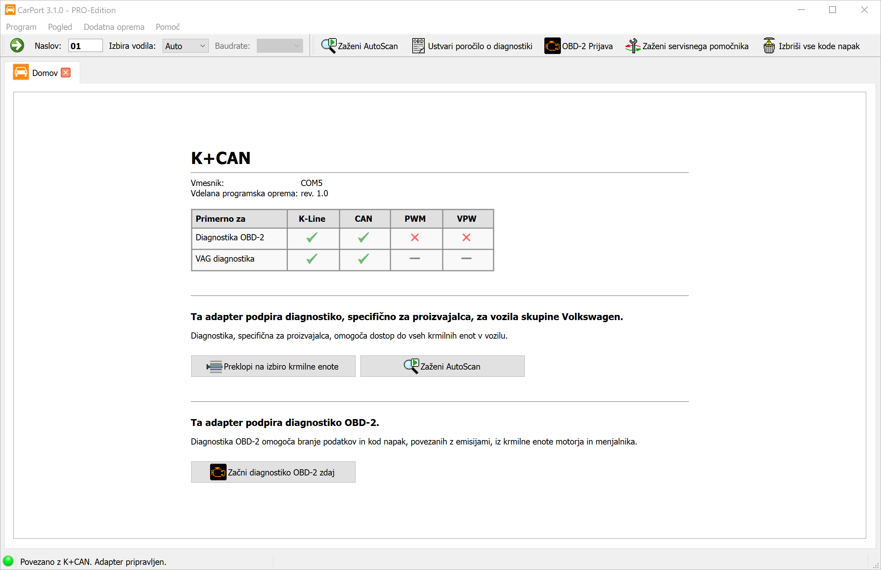Click into the Naslov address field
The image size is (881, 570).
pyautogui.click(x=85, y=46)
